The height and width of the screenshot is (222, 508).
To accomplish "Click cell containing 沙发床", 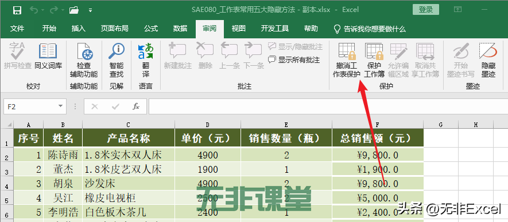I will [129, 184].
